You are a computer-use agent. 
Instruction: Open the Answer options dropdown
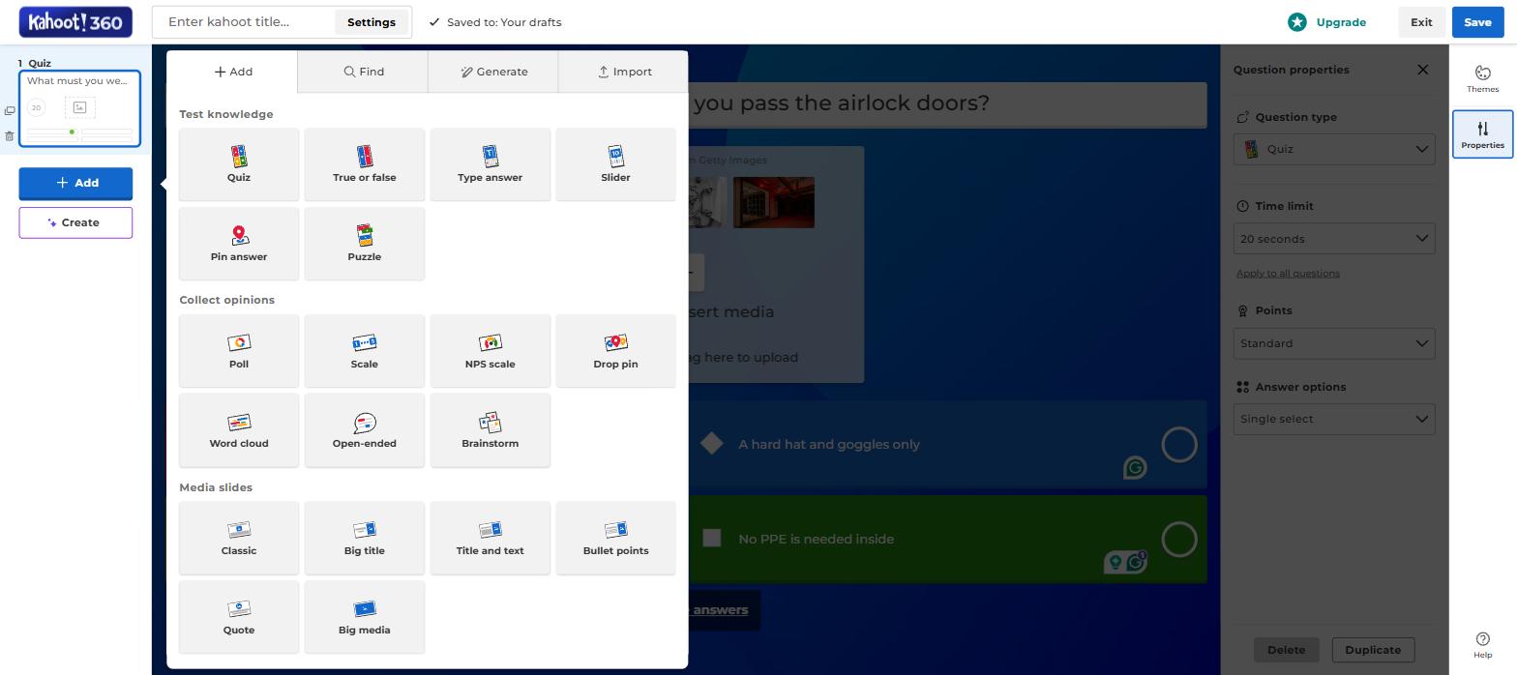[1334, 419]
